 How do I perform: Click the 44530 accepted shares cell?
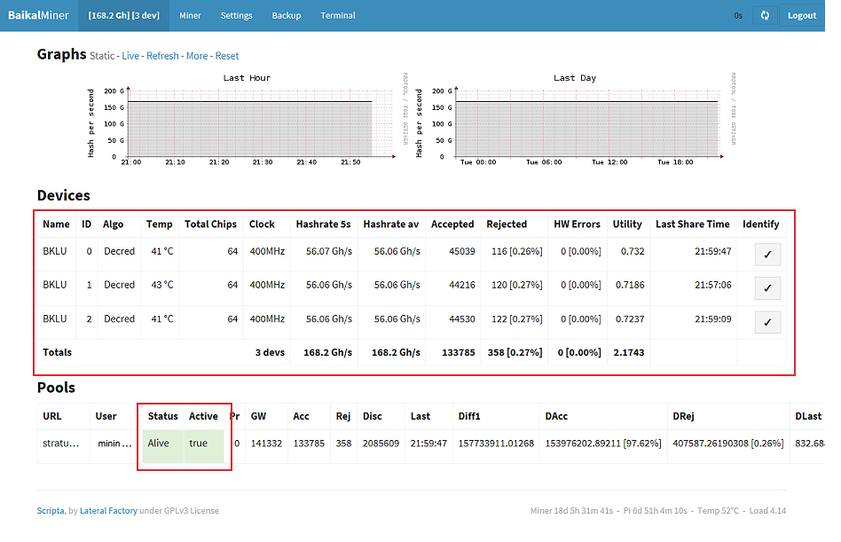pyautogui.click(x=462, y=319)
